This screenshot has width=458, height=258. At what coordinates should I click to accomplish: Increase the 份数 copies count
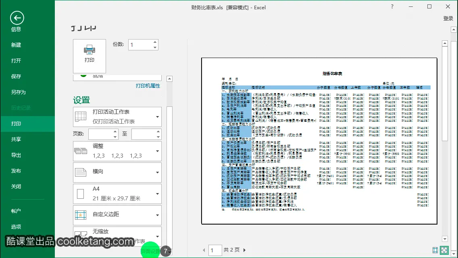(155, 42)
